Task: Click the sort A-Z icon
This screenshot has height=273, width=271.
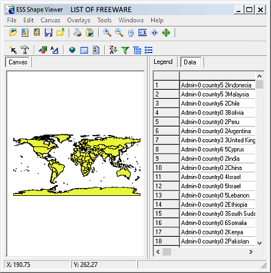Action: point(113,50)
